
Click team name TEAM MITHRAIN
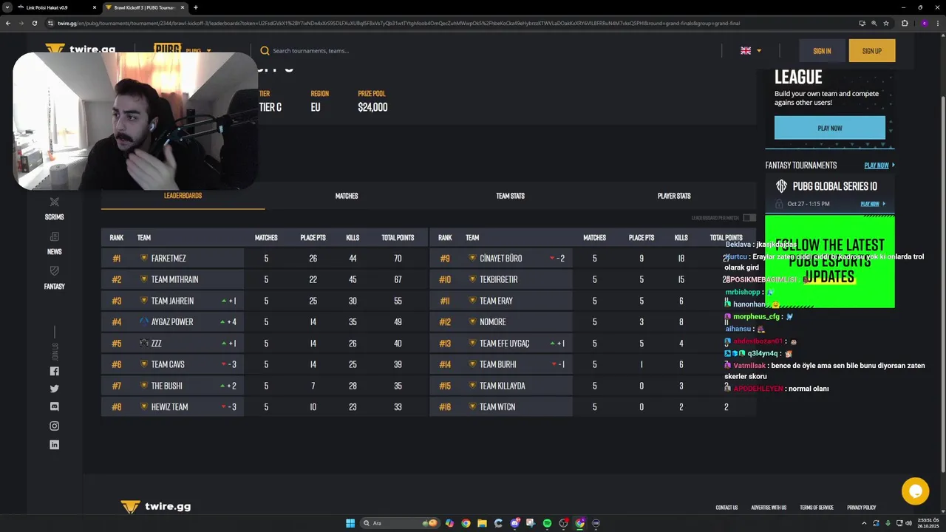(174, 279)
